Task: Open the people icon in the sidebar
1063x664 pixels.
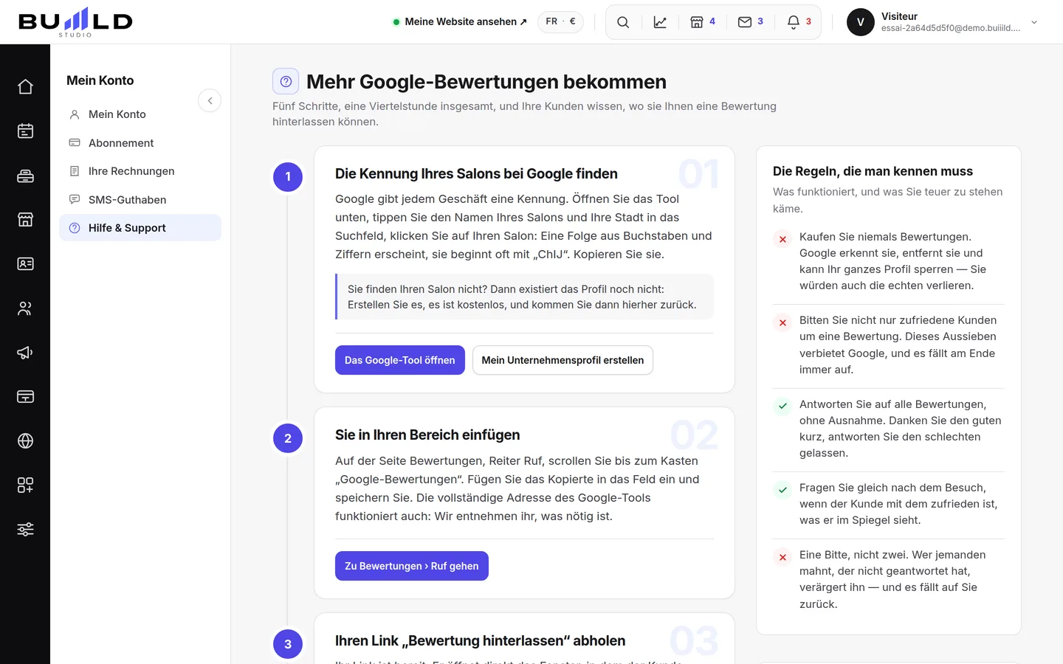Action: coord(25,308)
